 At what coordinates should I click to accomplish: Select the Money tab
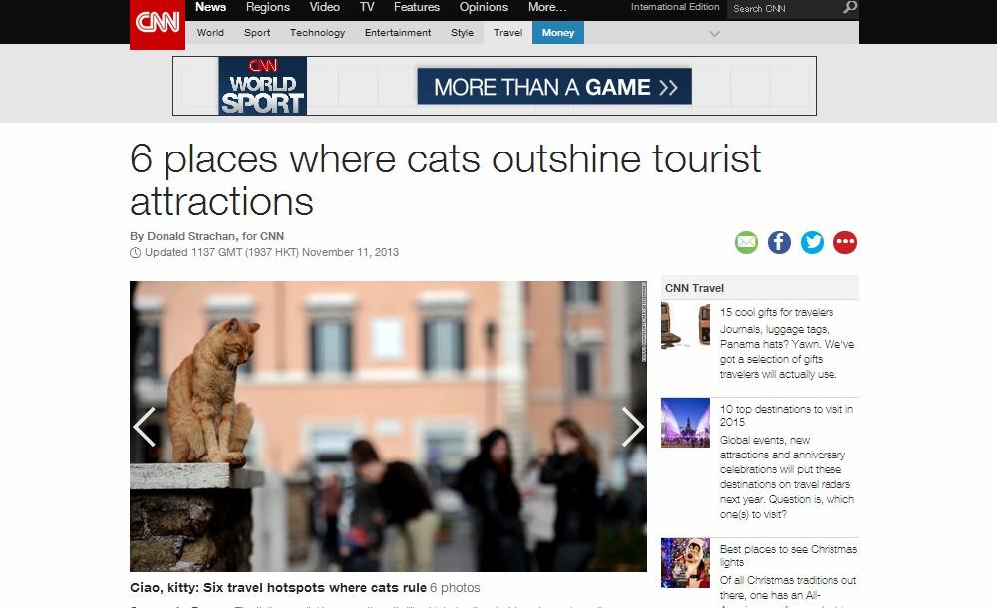tap(558, 33)
